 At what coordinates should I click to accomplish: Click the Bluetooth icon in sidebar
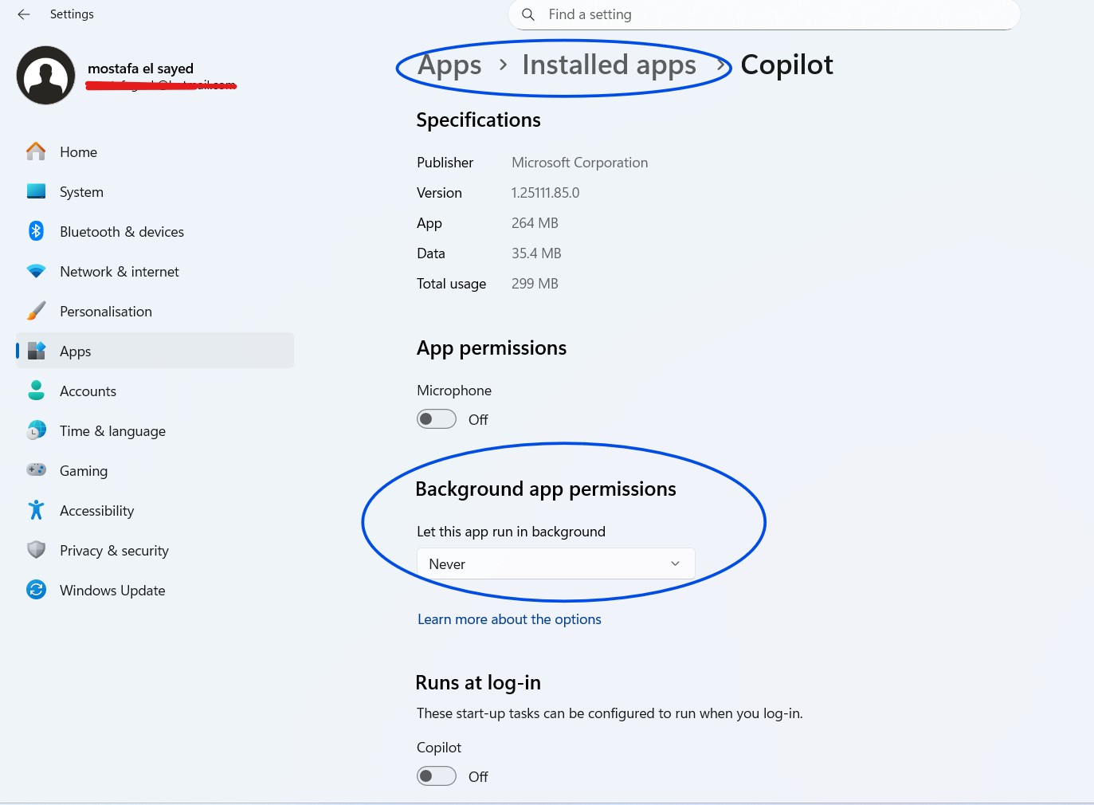36,231
